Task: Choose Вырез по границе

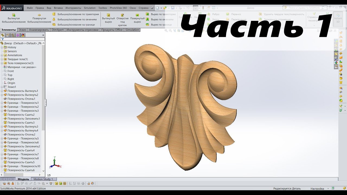Action: click(x=159, y=25)
